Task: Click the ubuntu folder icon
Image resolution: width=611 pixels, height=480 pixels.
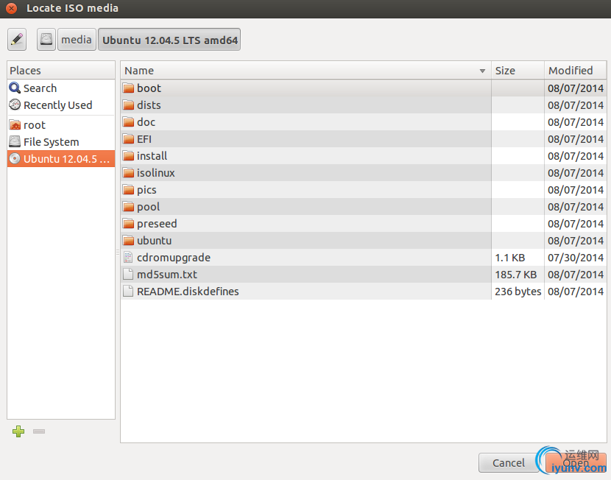Action: pyautogui.click(x=128, y=241)
